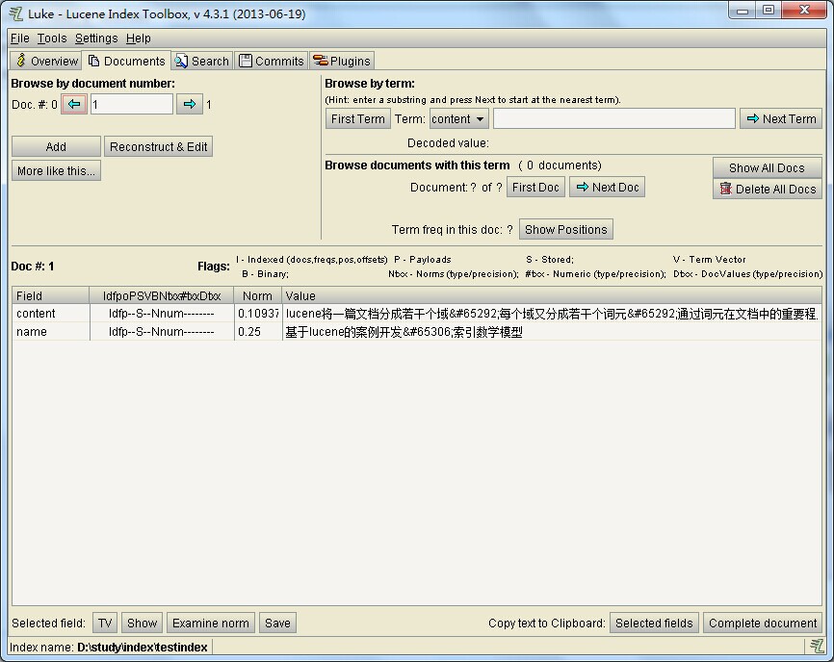
Task: Copy Selected fields to clipboard
Action: coord(654,623)
